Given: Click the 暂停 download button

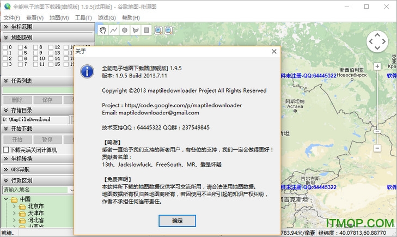Looking at the screenshot, I should [x=47, y=139].
